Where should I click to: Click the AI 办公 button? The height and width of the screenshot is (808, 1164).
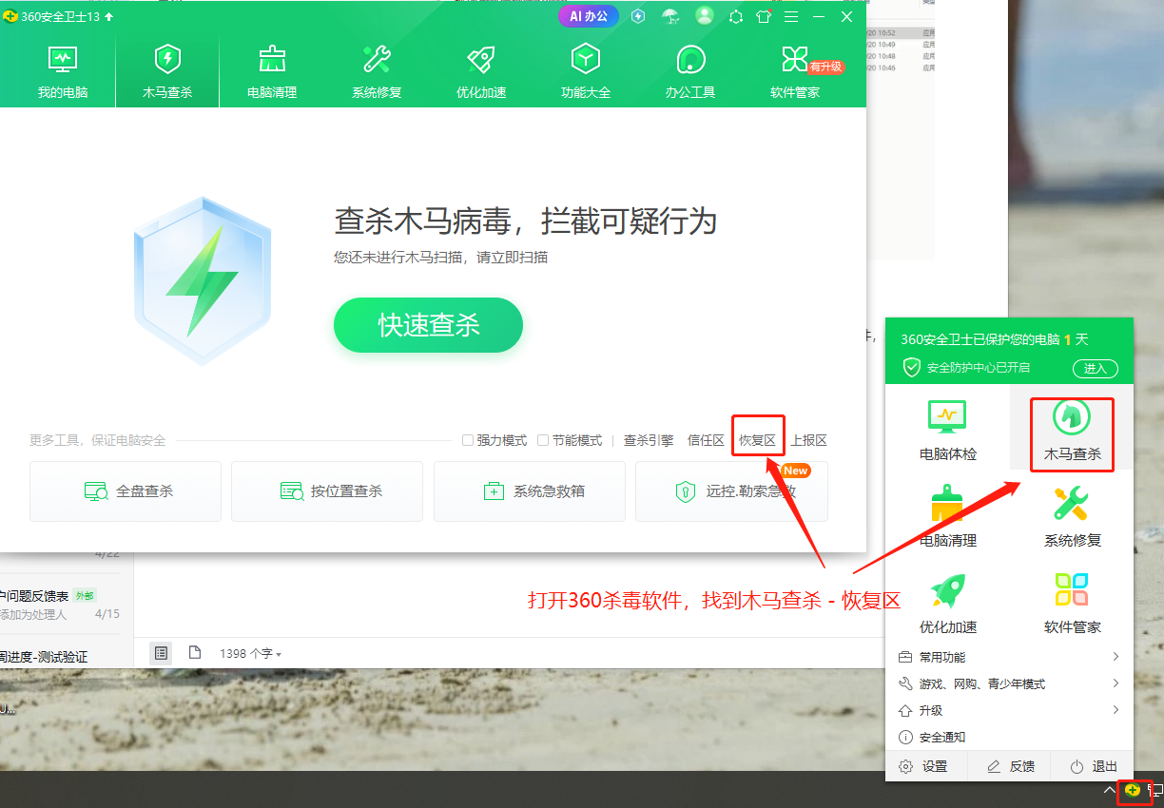click(x=589, y=16)
